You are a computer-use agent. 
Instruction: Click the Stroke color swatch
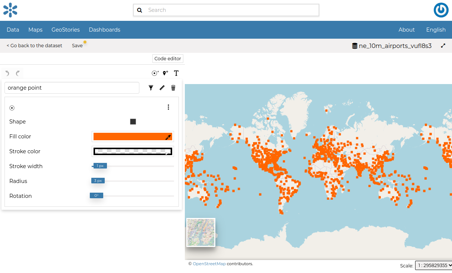(x=133, y=151)
